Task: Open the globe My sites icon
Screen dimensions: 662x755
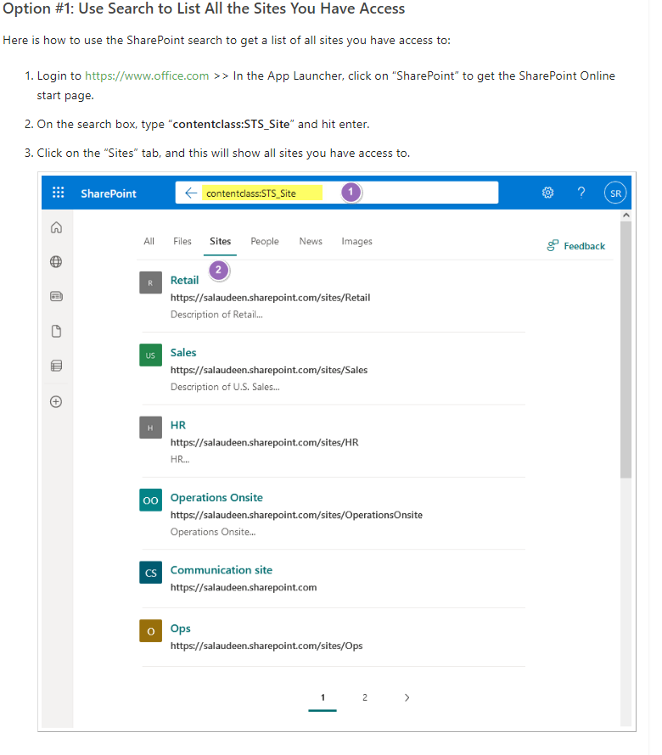Action: [x=56, y=261]
